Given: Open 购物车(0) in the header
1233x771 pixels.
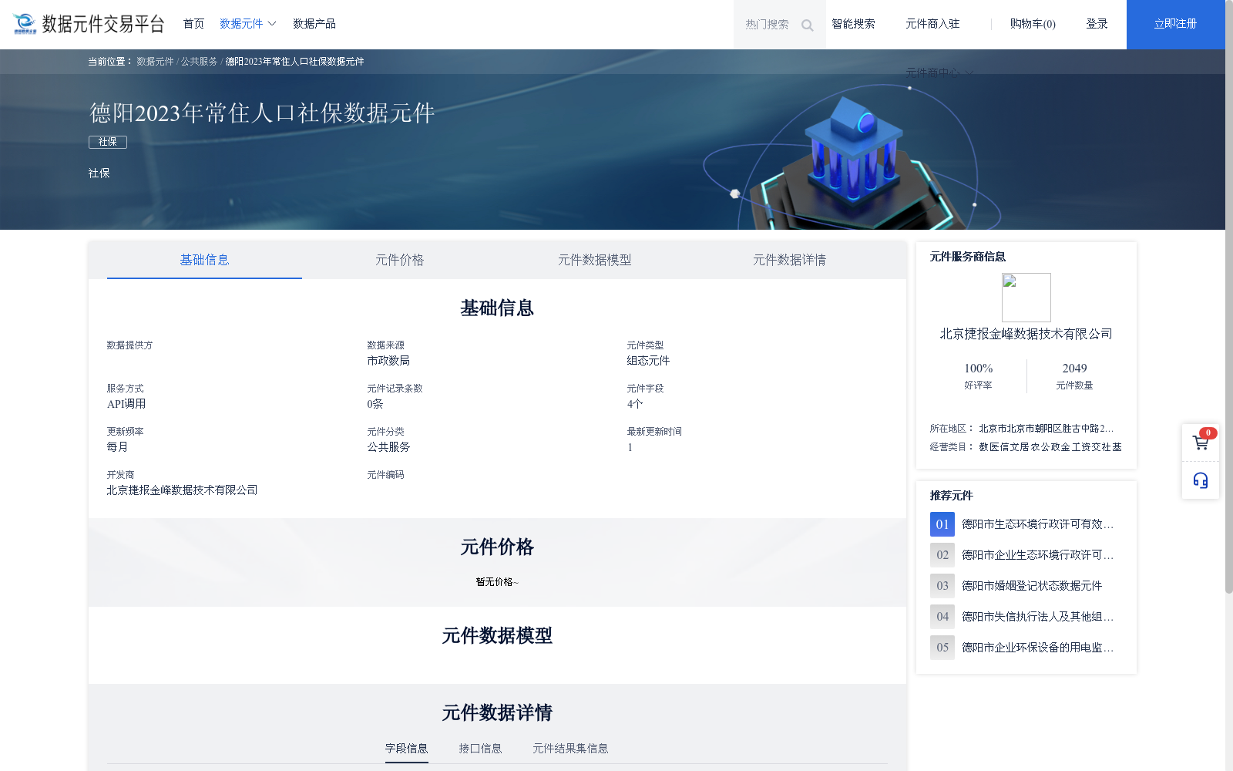Looking at the screenshot, I should pyautogui.click(x=1033, y=24).
